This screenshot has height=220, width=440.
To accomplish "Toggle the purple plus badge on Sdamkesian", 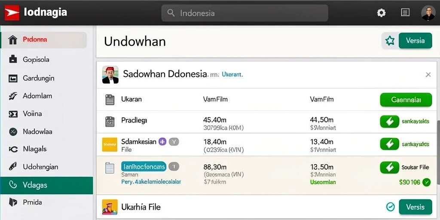I will 162,142.
